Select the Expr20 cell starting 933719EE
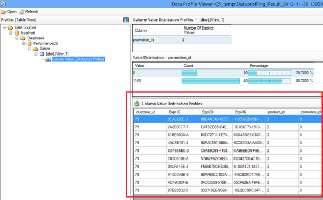Image resolution: width=323 pixels, height=200 pixels. pyautogui.click(x=216, y=190)
